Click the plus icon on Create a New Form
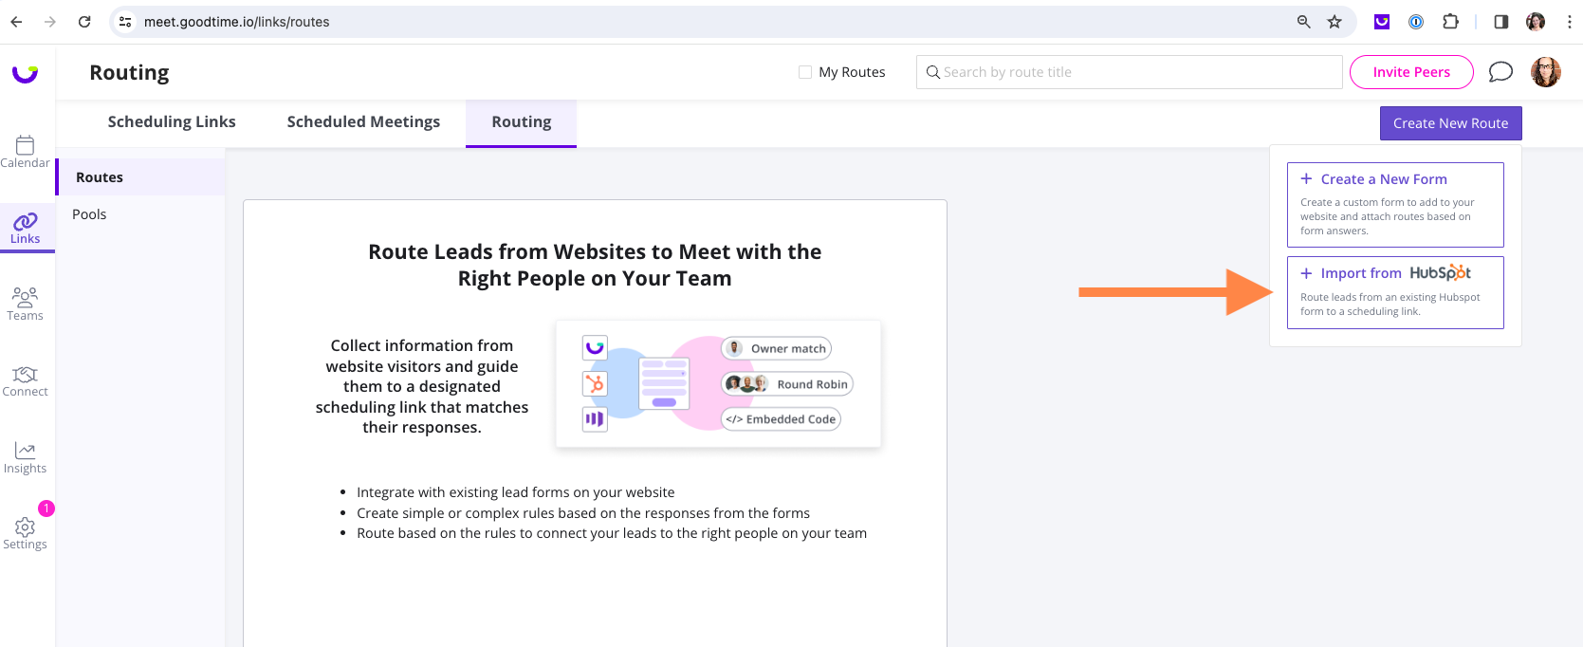Viewport: 1583px width, 647px height. [1306, 178]
